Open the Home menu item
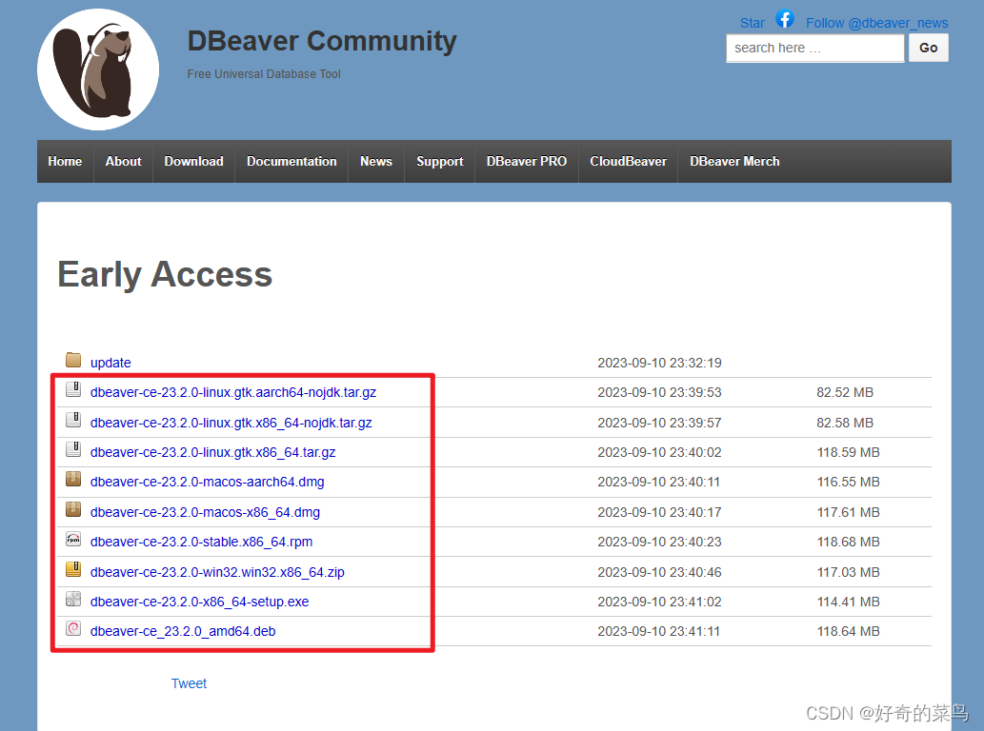Viewport: 984px width, 731px height. 66,161
